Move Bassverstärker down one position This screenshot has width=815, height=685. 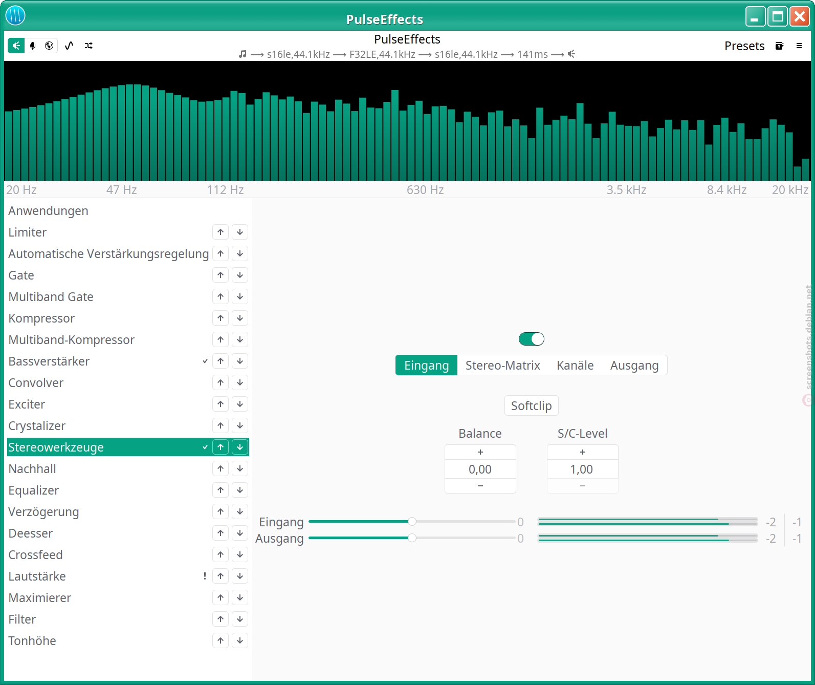click(x=240, y=361)
